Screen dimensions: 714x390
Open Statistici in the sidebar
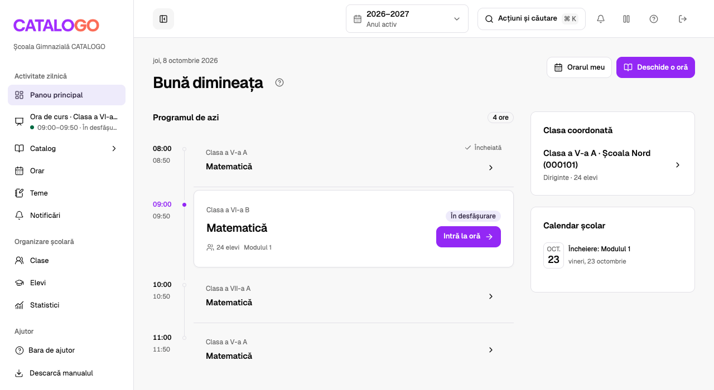[x=66, y=305]
